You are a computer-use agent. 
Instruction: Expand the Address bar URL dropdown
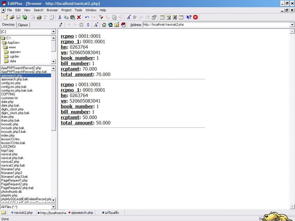click(292, 25)
